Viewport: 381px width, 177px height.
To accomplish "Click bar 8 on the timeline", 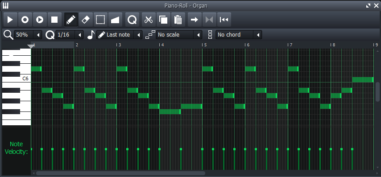I will (333, 45).
